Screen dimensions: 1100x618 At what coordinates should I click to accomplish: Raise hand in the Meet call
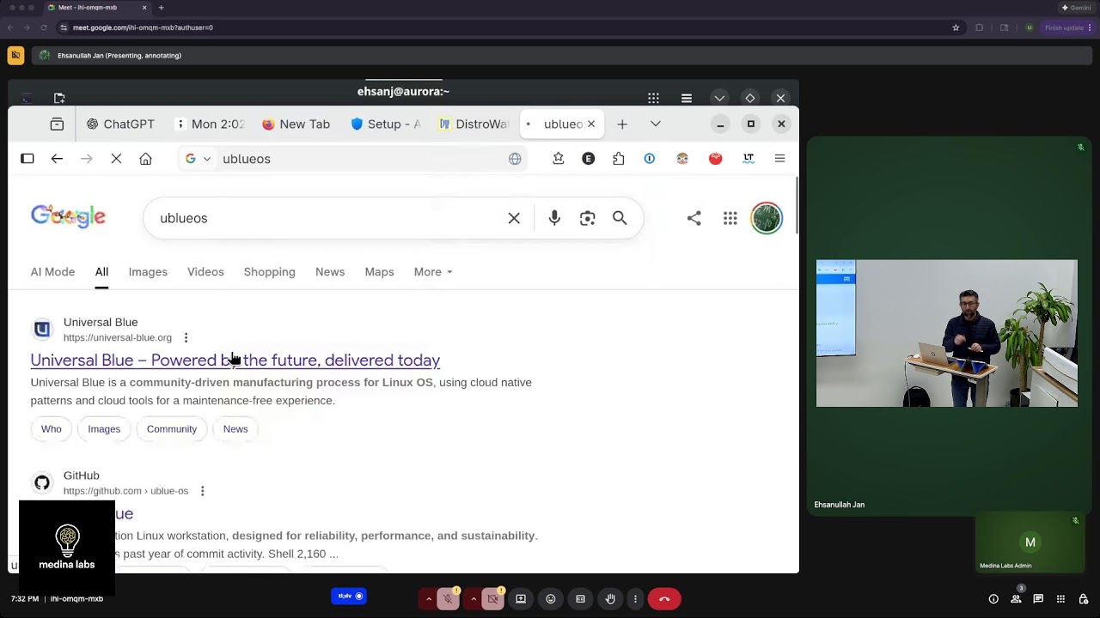coord(610,598)
